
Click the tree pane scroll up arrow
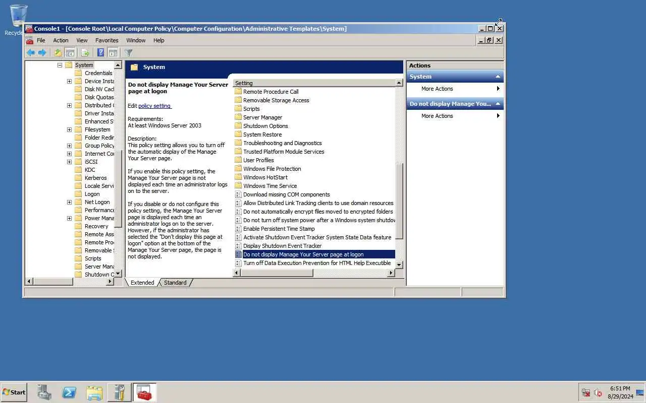click(x=118, y=65)
